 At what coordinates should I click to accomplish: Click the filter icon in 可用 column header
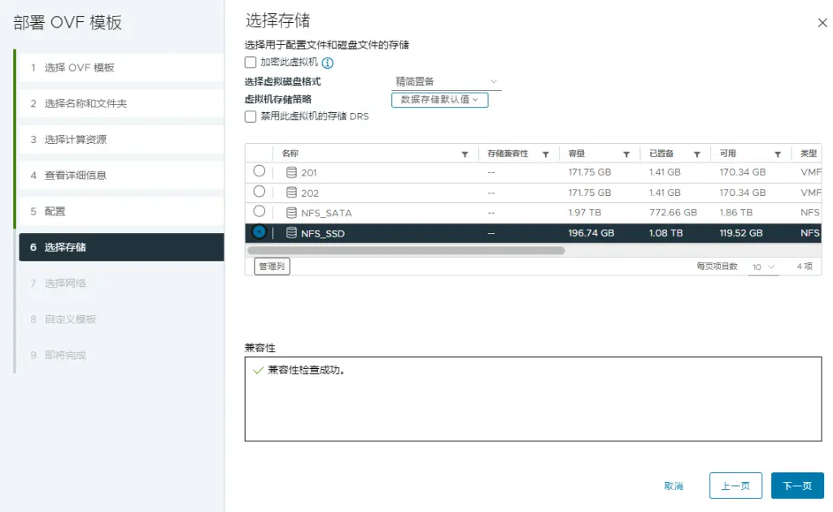[778, 154]
